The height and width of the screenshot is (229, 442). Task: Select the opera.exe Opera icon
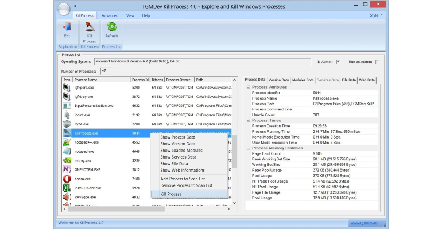[67, 179]
